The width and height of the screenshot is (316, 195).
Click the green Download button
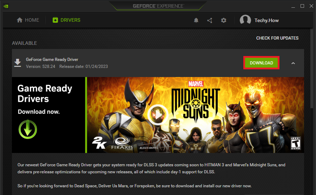(261, 63)
